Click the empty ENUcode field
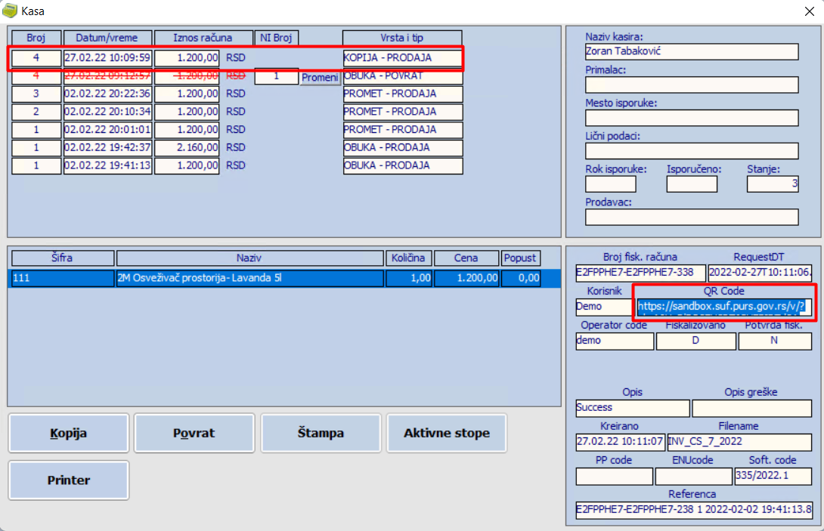 693,476
